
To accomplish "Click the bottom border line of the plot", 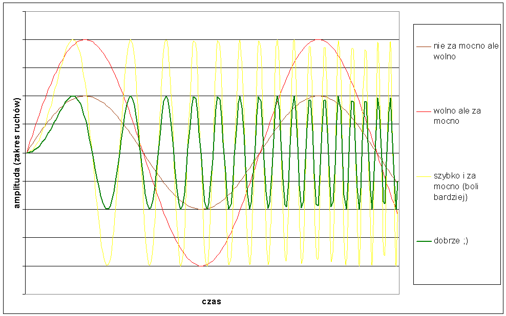I will [x=212, y=294].
